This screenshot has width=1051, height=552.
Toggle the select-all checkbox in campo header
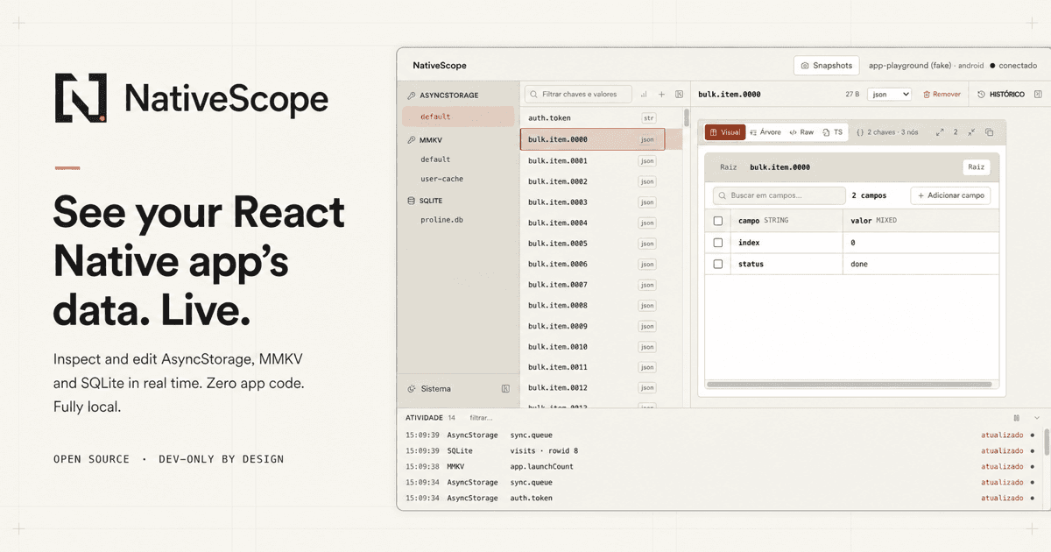718,221
